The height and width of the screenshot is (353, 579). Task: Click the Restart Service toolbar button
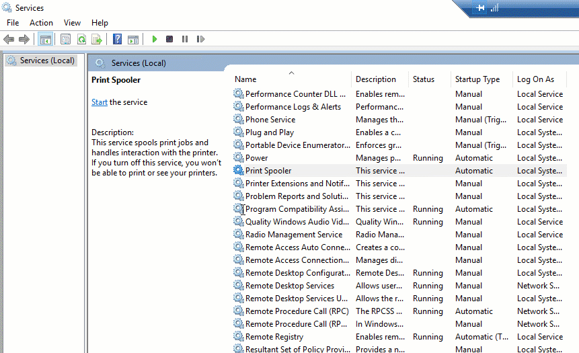pyautogui.click(x=200, y=40)
